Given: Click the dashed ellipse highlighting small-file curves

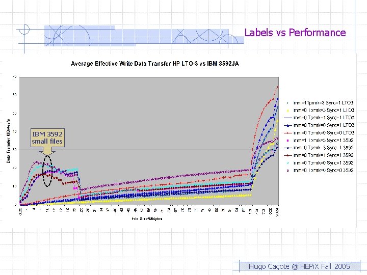Looking at the screenshot, I should pos(47,171).
